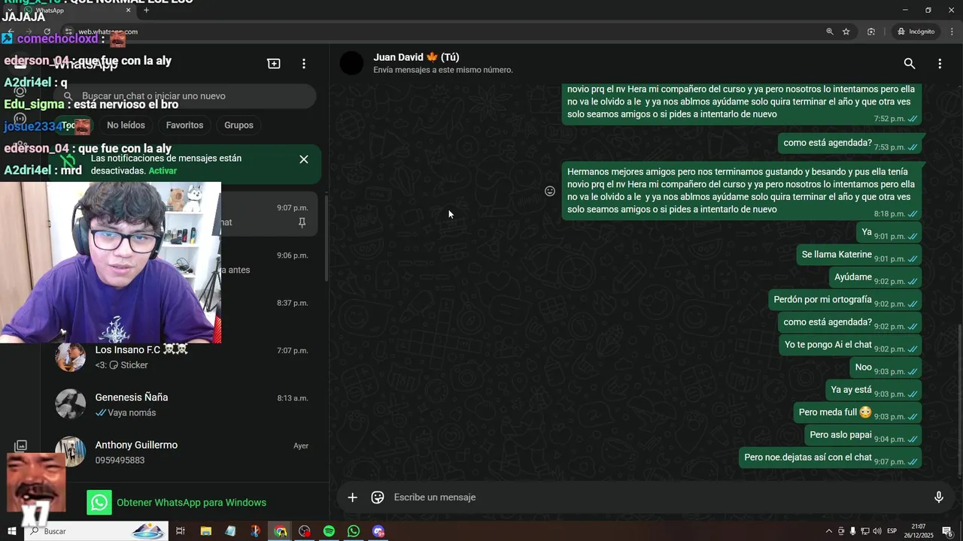This screenshot has height=541, width=963.
Task: Click the 'Pero meda full' message
Action: click(857, 413)
